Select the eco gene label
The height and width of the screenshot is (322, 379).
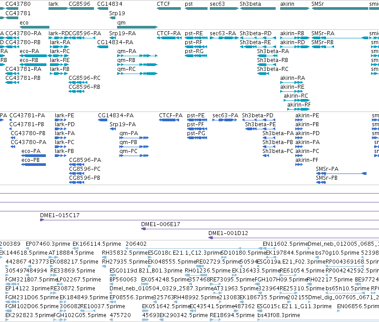tap(24, 23)
